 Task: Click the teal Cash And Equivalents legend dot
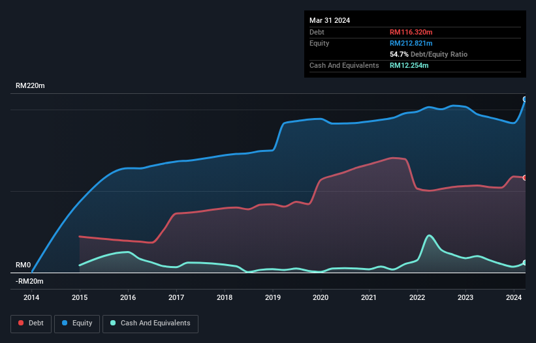pyautogui.click(x=113, y=323)
